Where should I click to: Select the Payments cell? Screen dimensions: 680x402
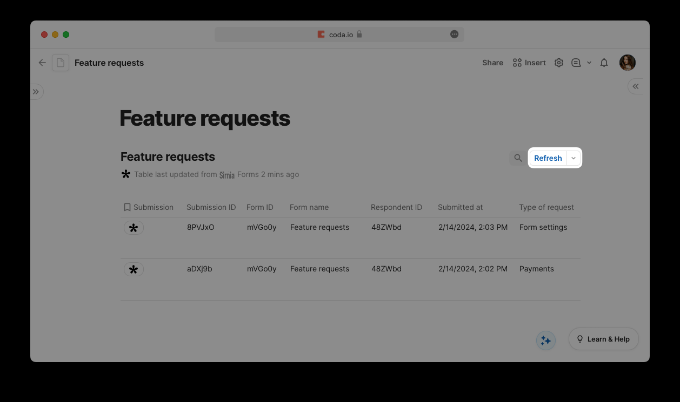(x=537, y=269)
